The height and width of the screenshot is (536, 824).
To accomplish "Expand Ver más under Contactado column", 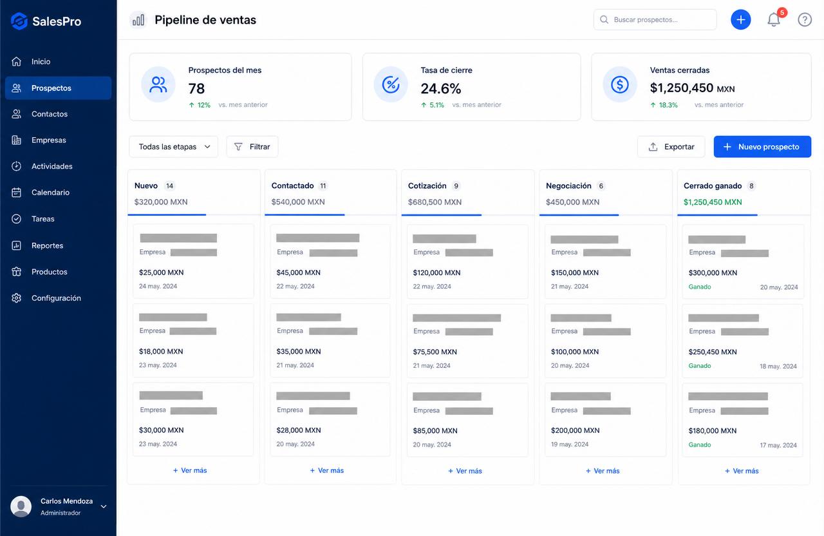I will [x=327, y=470].
